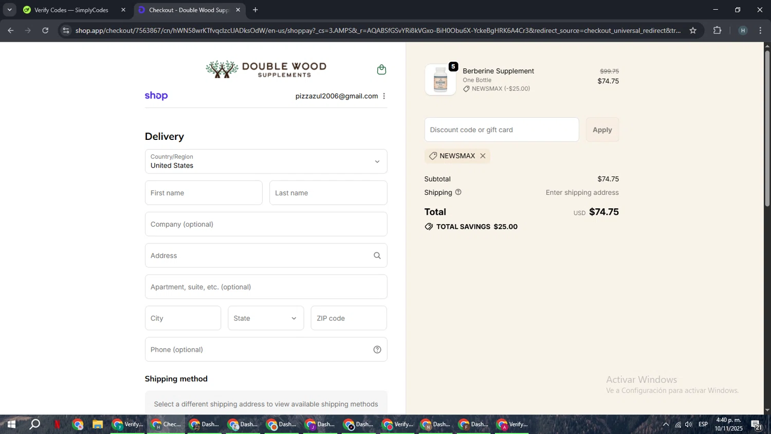
Task: Open account options menu beside email
Action: pos(384,96)
